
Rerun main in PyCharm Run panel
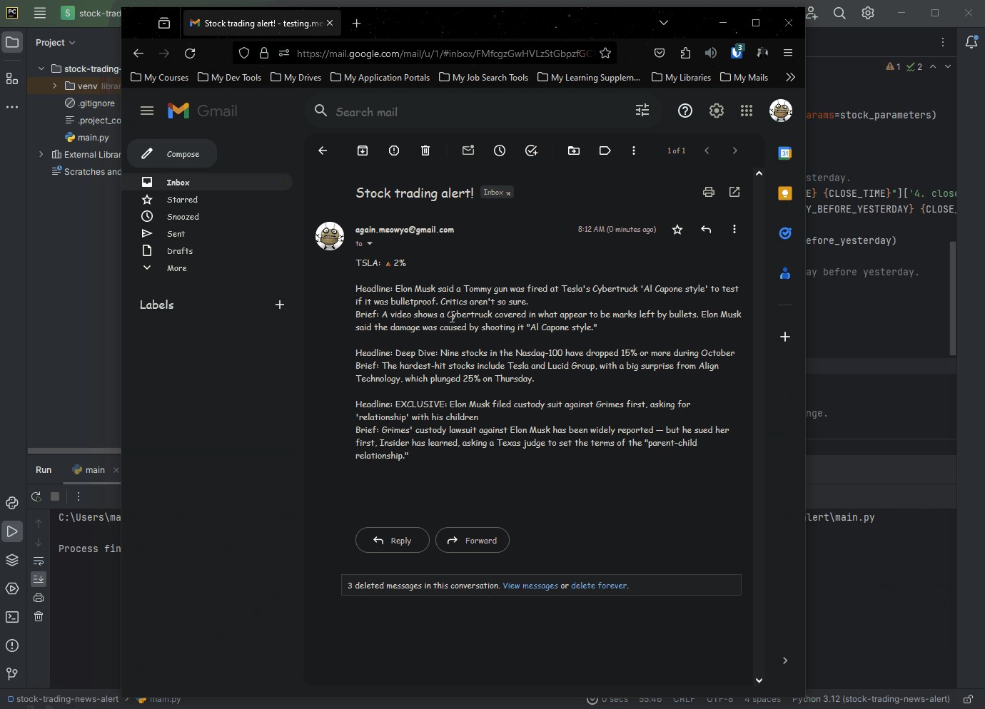tap(36, 496)
